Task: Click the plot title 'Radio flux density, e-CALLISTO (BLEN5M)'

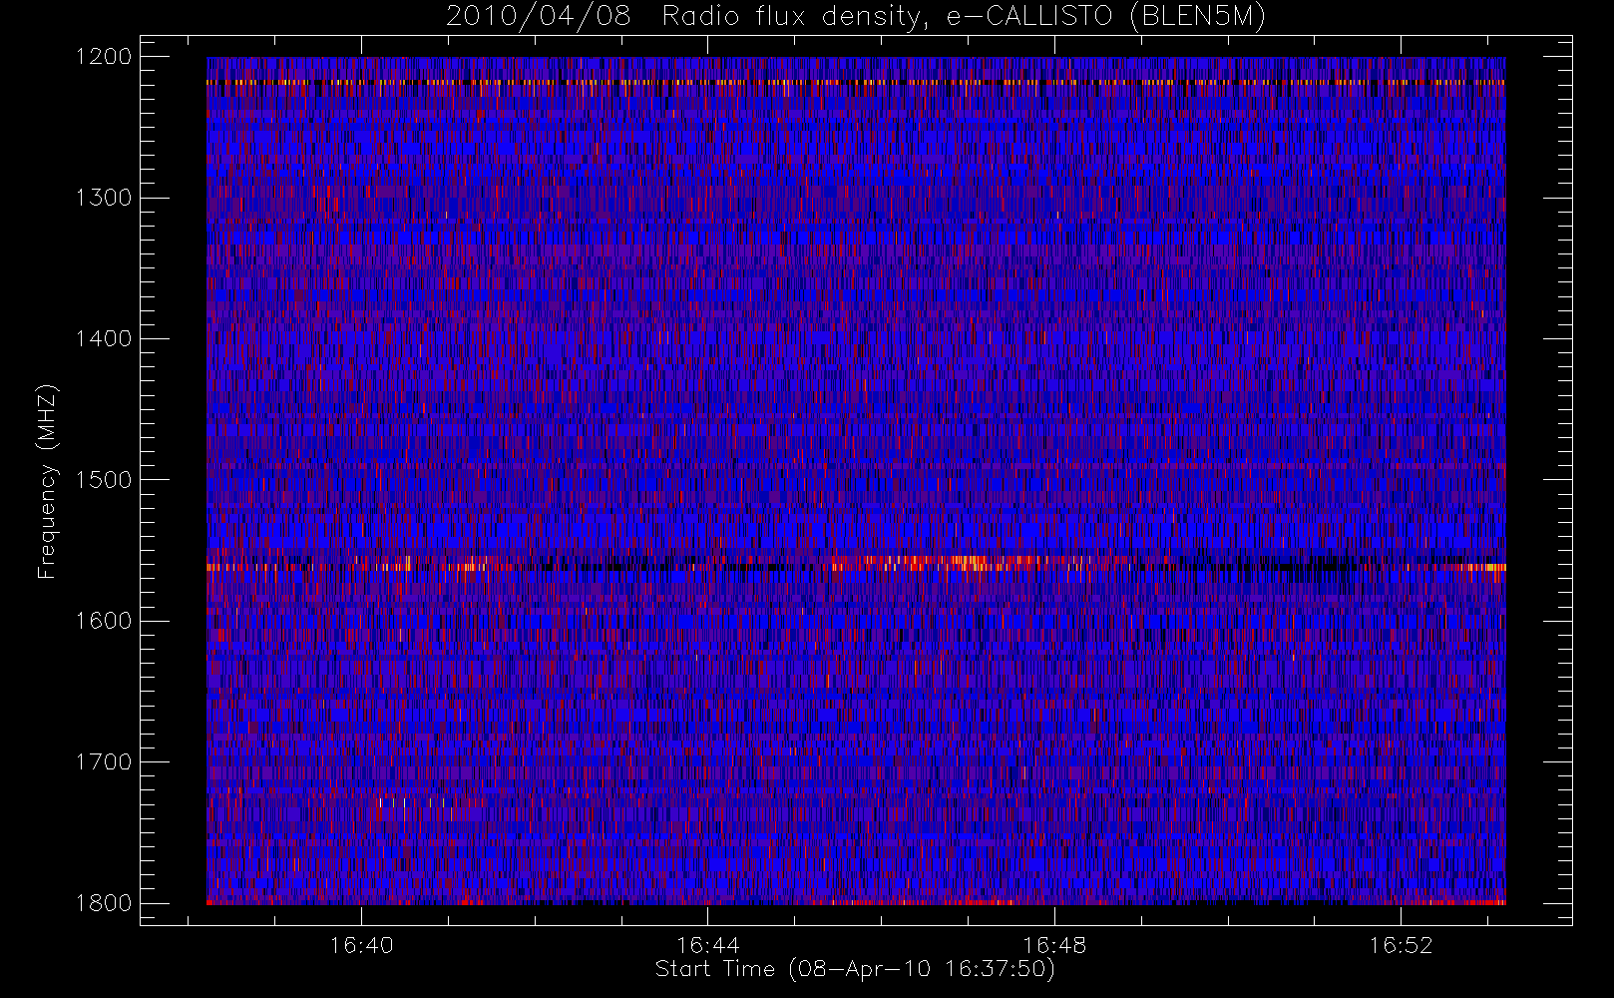Action: (964, 17)
